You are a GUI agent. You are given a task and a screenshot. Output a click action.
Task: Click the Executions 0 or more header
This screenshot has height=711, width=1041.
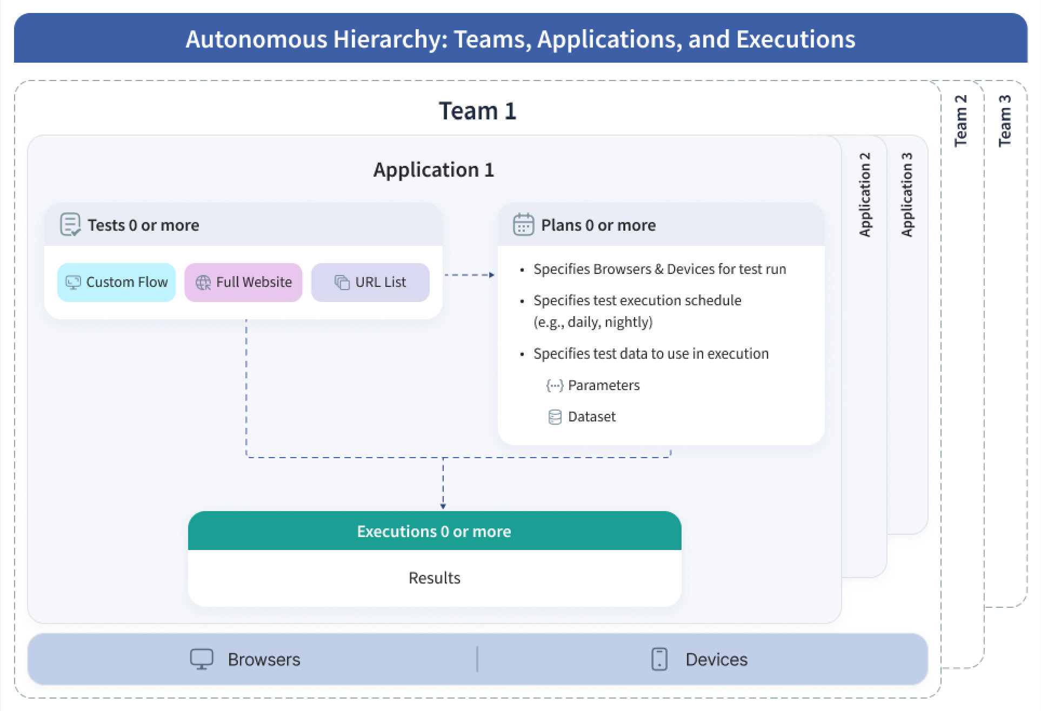point(434,531)
